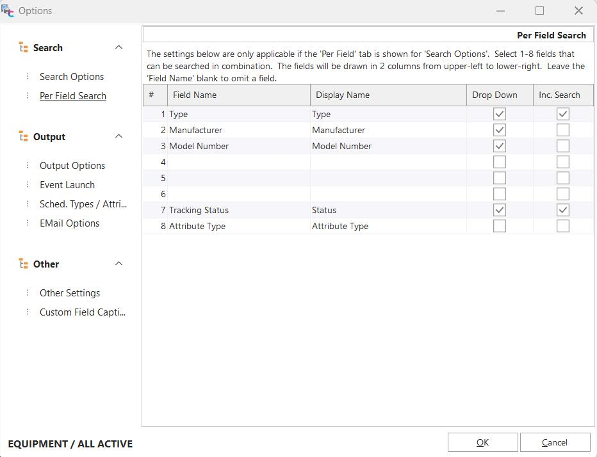Image resolution: width=597 pixels, height=457 pixels.
Task: Click the Output section tree icon
Action: click(24, 137)
